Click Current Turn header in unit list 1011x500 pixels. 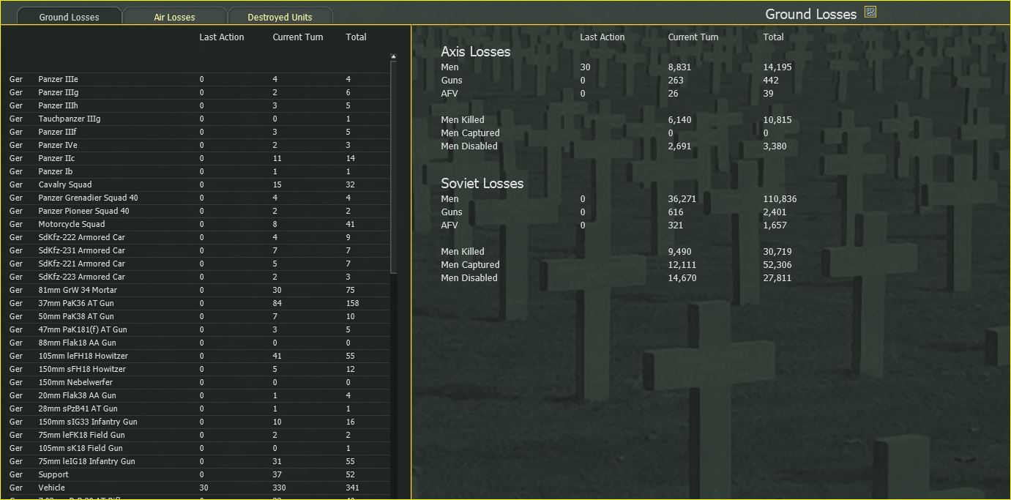(298, 37)
